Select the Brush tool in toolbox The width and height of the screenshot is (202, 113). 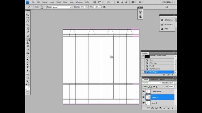coord(27,40)
